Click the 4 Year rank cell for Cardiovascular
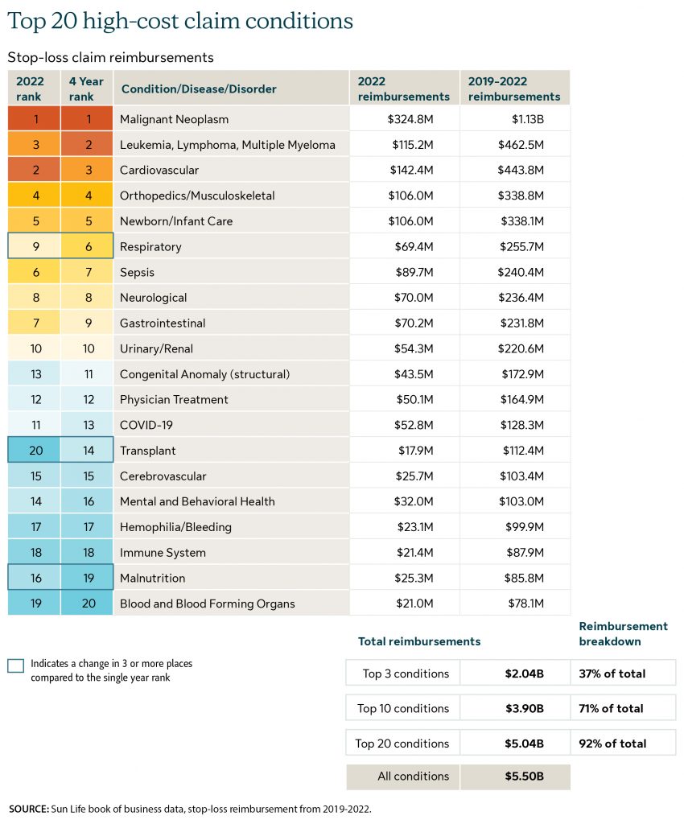This screenshot has height=824, width=684. click(87, 171)
